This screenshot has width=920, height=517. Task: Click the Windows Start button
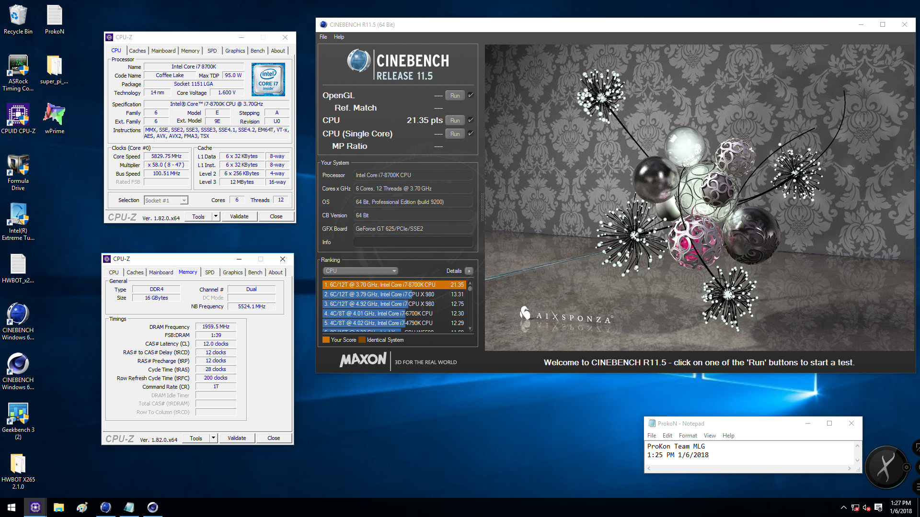[x=11, y=507]
